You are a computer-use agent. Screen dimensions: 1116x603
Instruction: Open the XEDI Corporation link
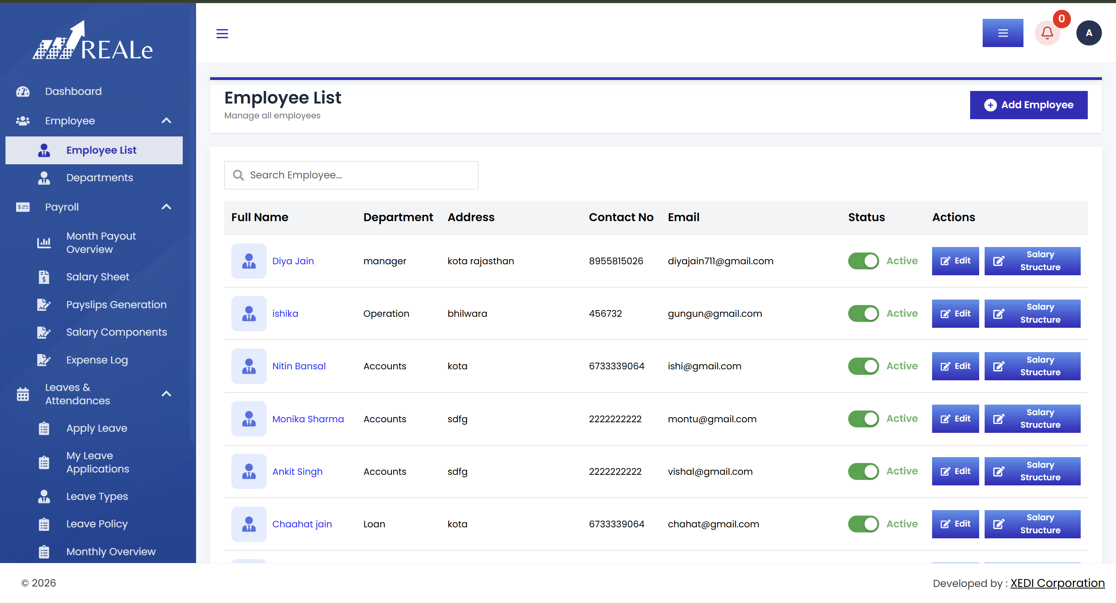1057,583
